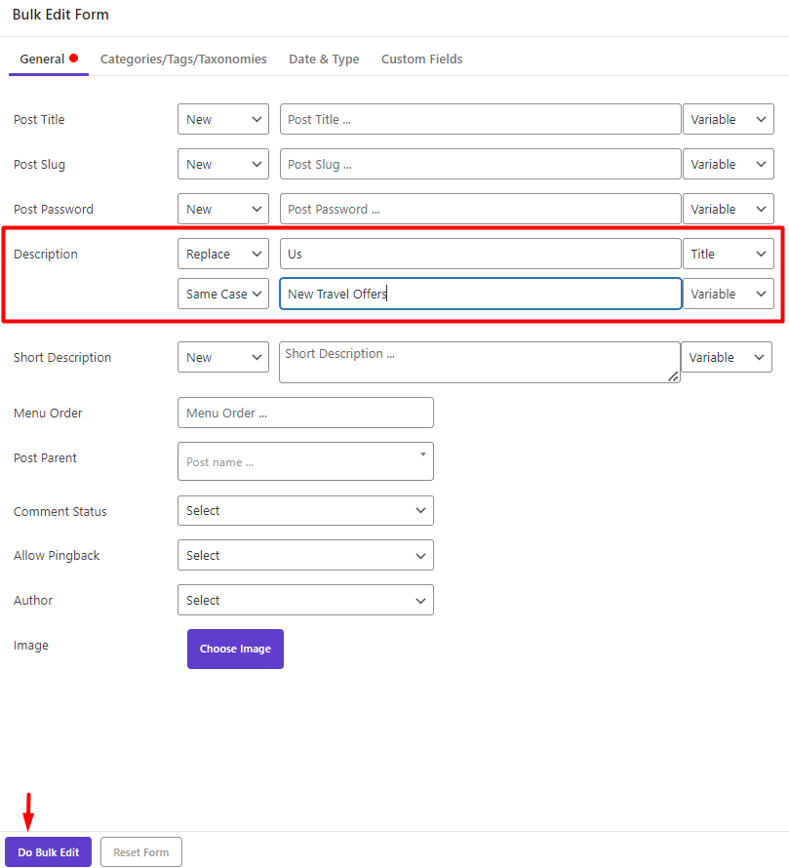Open the Same Case dropdown
789x868 pixels.
coord(223,294)
